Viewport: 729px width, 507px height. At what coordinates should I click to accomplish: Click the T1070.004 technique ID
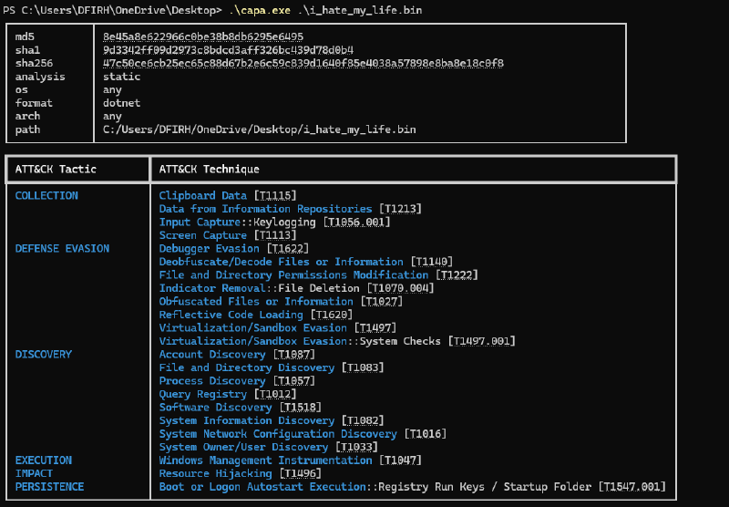click(400, 288)
